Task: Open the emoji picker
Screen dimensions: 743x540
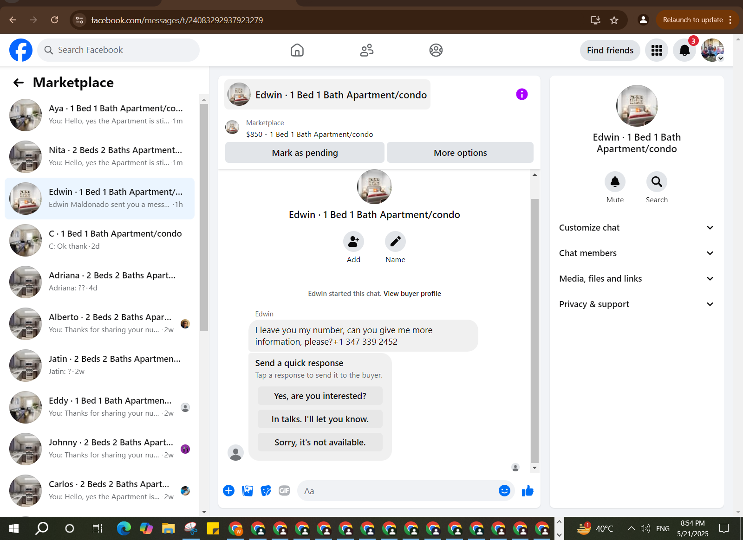Action: pos(504,491)
